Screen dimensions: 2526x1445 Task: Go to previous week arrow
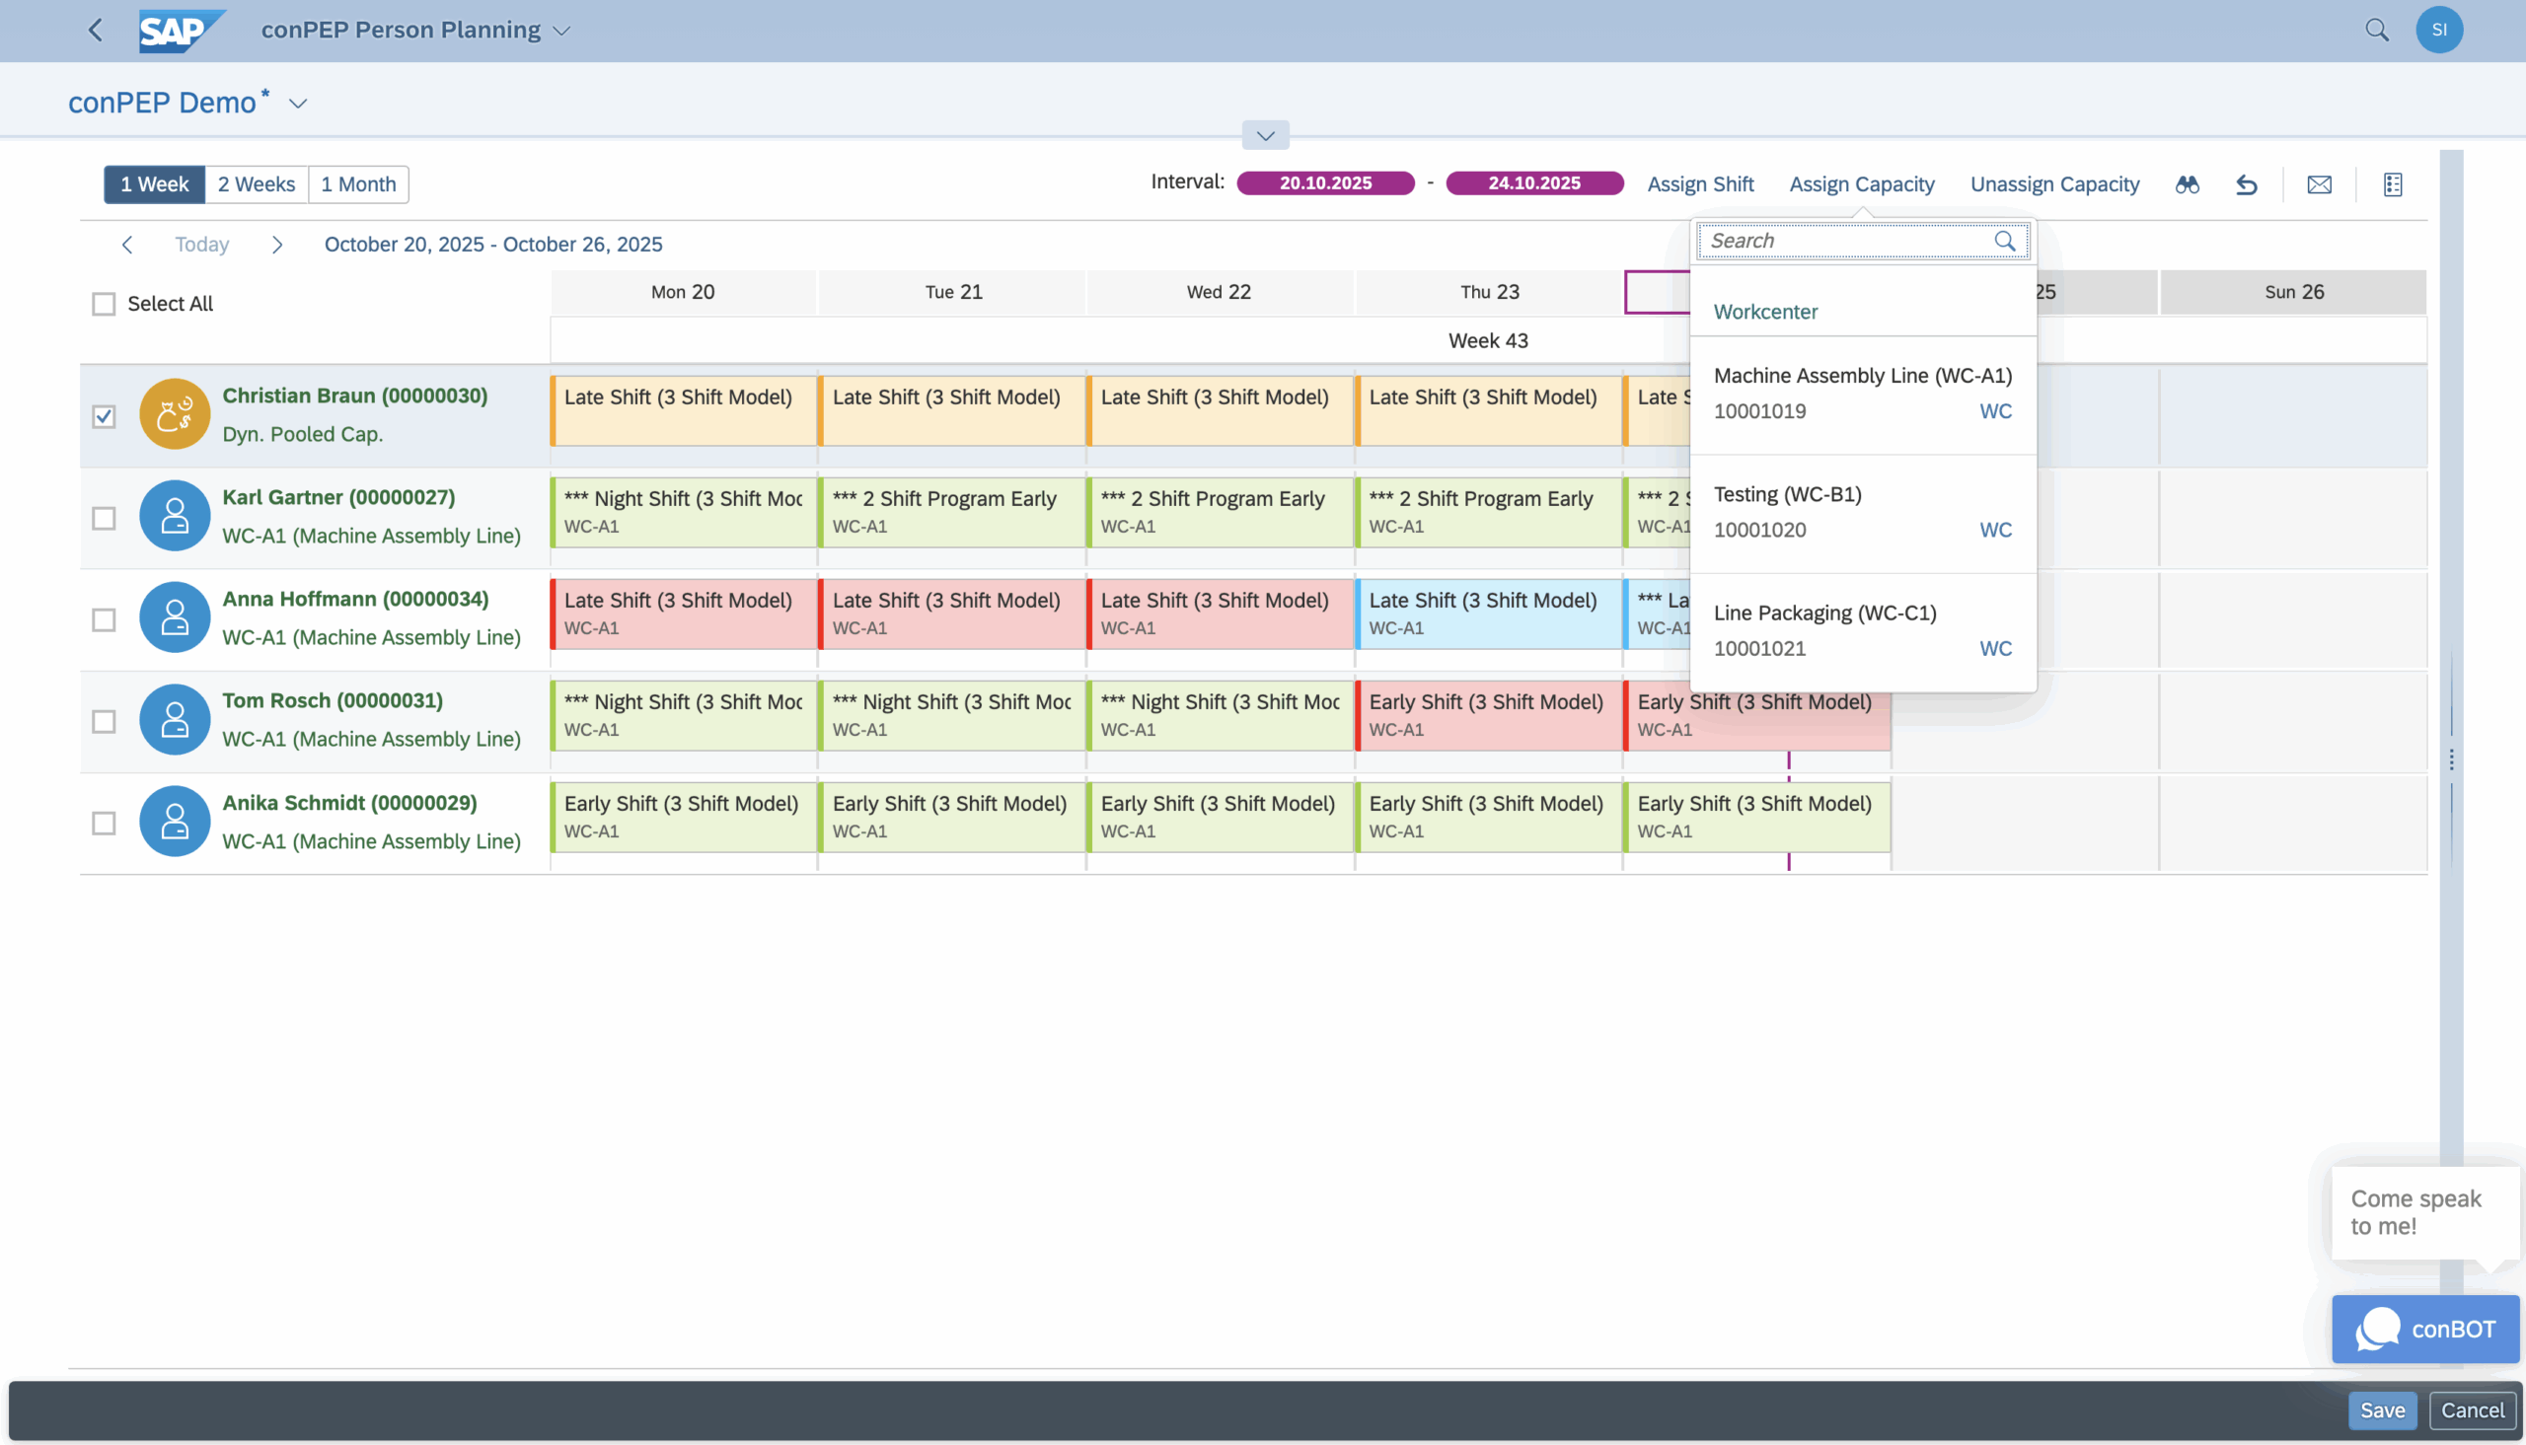pyautogui.click(x=127, y=245)
